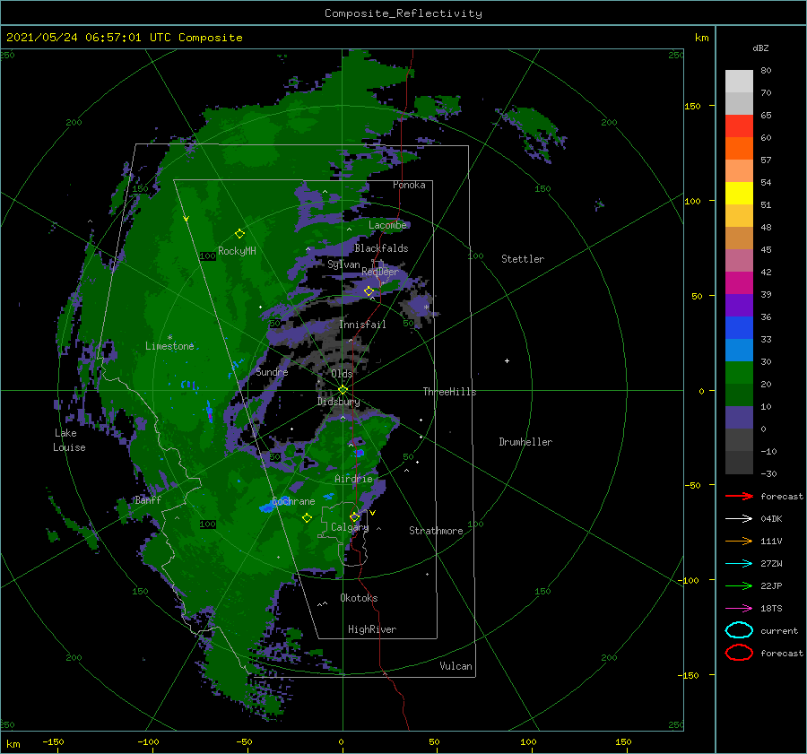807x754 pixels.
Task: Click the yellow diamond below Cochrane label
Action: [x=307, y=517]
